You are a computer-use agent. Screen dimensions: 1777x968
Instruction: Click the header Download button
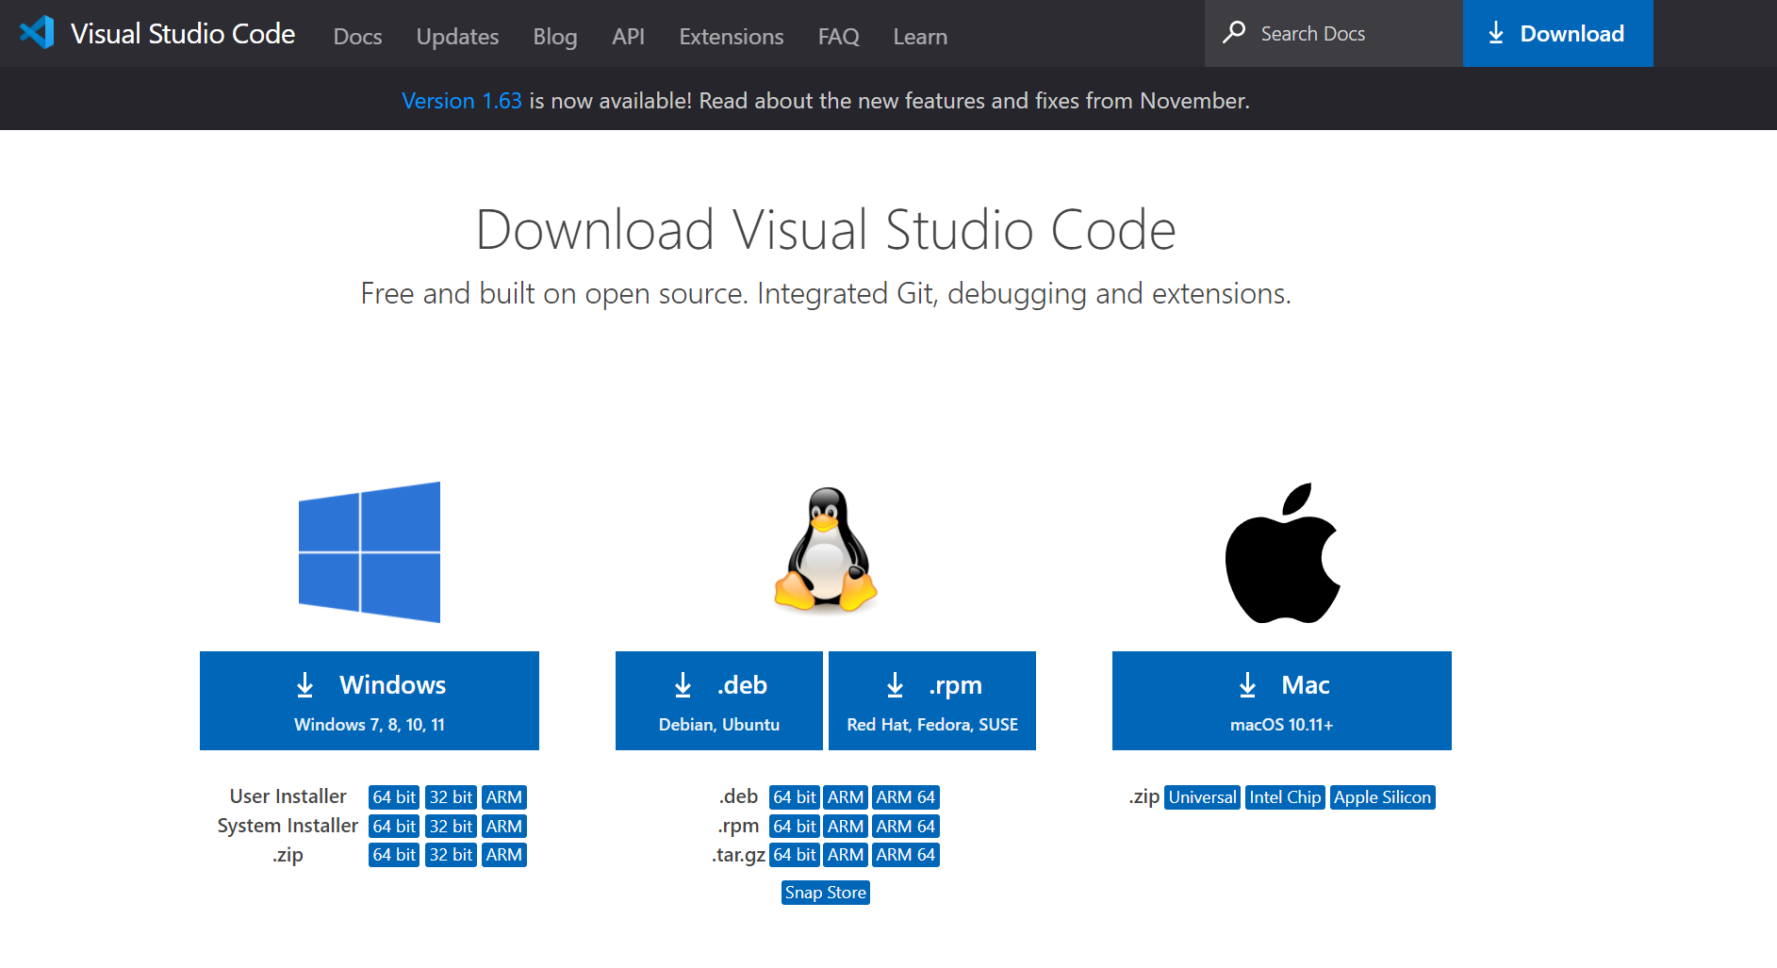(1558, 33)
